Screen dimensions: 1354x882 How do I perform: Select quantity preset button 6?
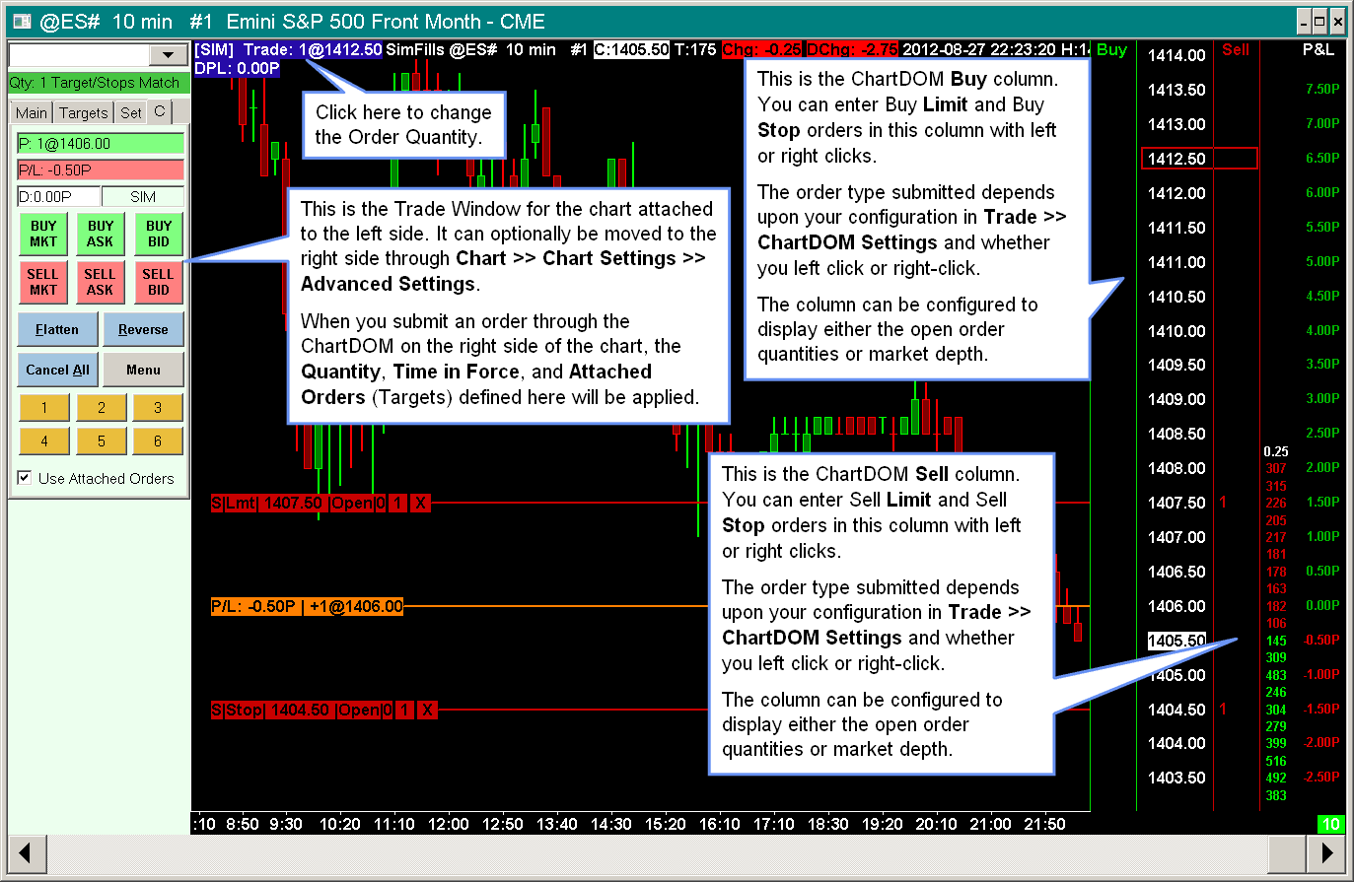pyautogui.click(x=158, y=441)
